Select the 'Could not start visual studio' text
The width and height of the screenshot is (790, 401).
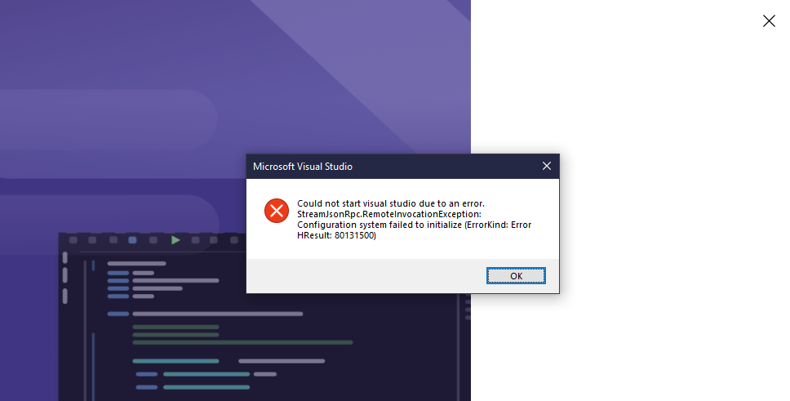click(x=390, y=203)
